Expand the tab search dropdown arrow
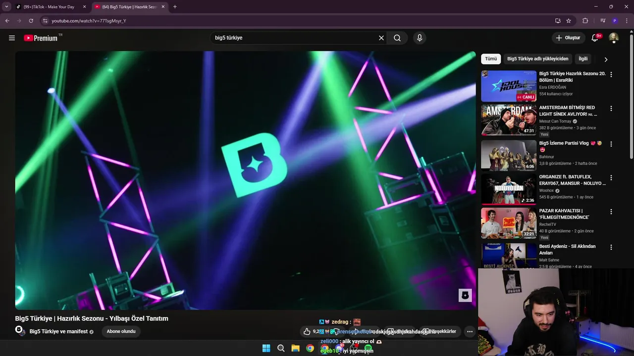634x356 pixels. tap(6, 7)
